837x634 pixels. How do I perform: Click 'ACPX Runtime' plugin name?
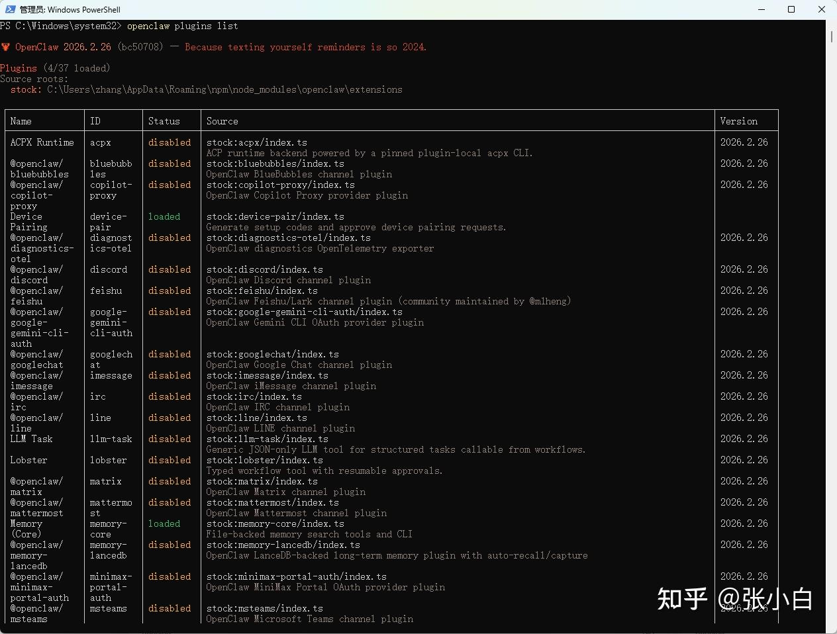coord(42,142)
